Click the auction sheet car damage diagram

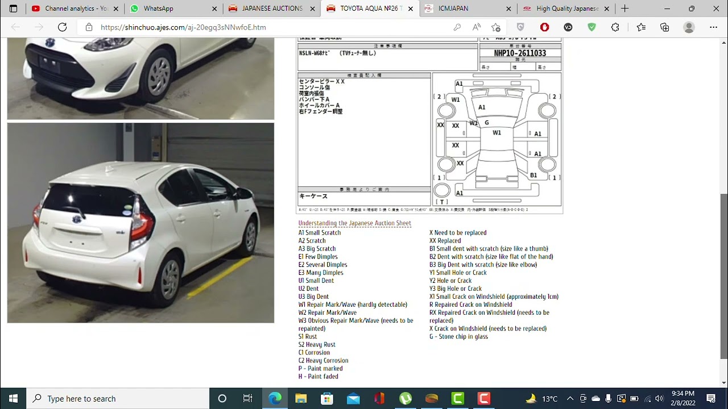pos(497,139)
